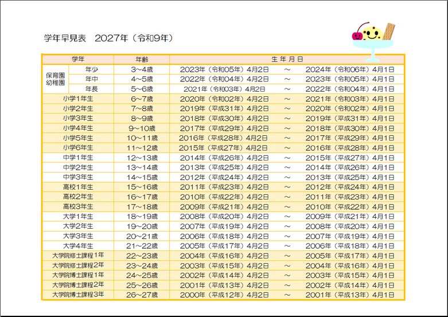Click the 保育園 幼稚園 merged cell

point(56,79)
